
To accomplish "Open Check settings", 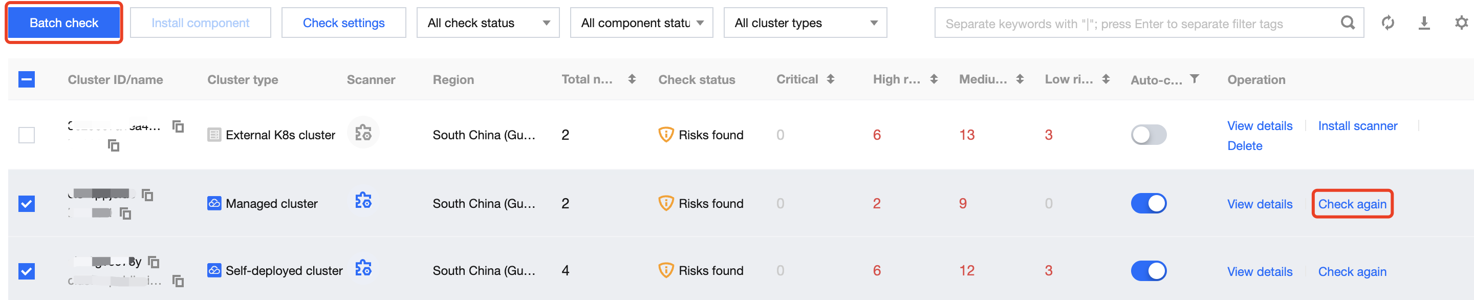I will 343,23.
